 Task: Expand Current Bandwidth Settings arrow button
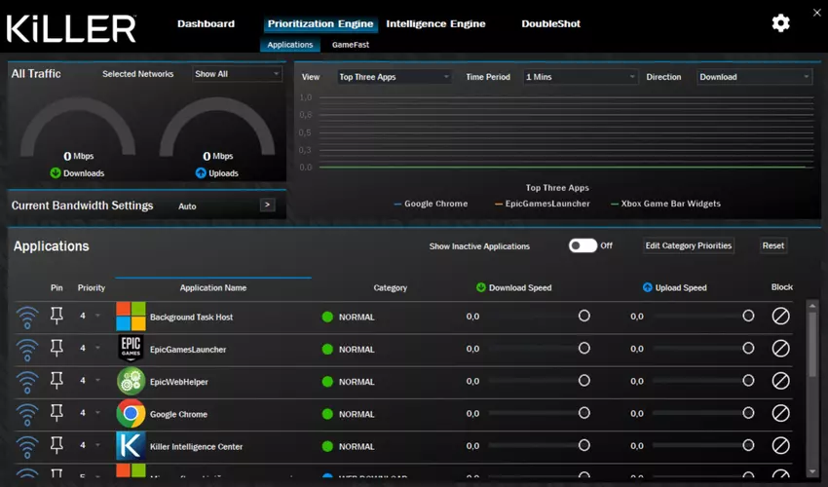(267, 206)
